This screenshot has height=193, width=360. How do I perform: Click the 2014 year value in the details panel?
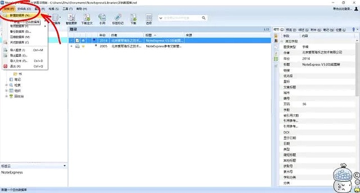(306, 58)
